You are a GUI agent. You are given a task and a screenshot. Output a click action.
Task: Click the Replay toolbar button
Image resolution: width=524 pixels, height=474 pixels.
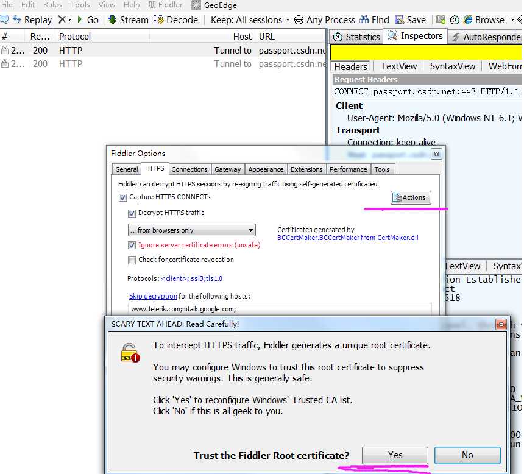point(32,19)
